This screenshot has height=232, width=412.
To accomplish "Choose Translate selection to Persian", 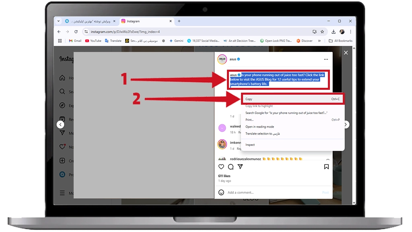I will click(293, 134).
